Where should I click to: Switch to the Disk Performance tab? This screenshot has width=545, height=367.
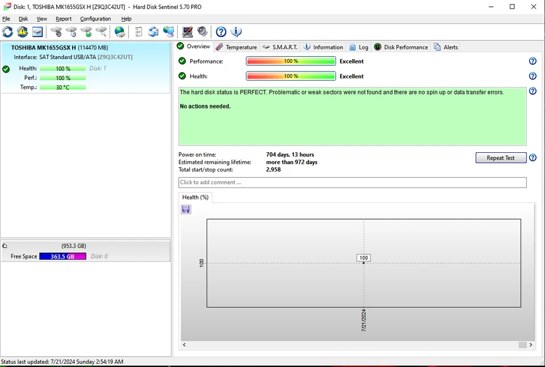click(401, 47)
